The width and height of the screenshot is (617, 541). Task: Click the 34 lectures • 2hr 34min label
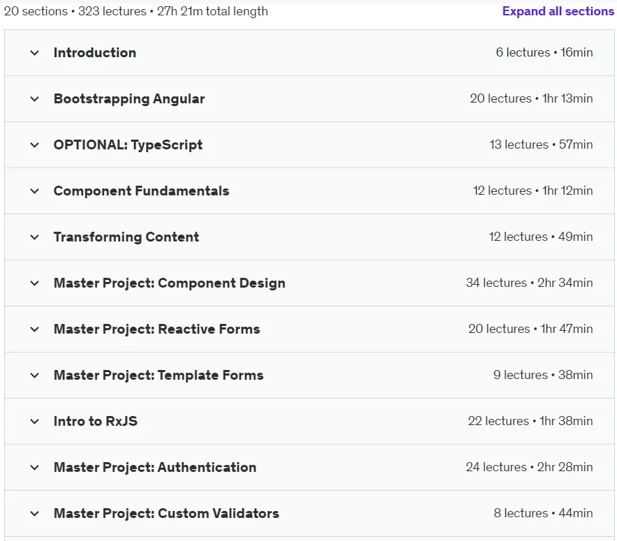pos(529,283)
